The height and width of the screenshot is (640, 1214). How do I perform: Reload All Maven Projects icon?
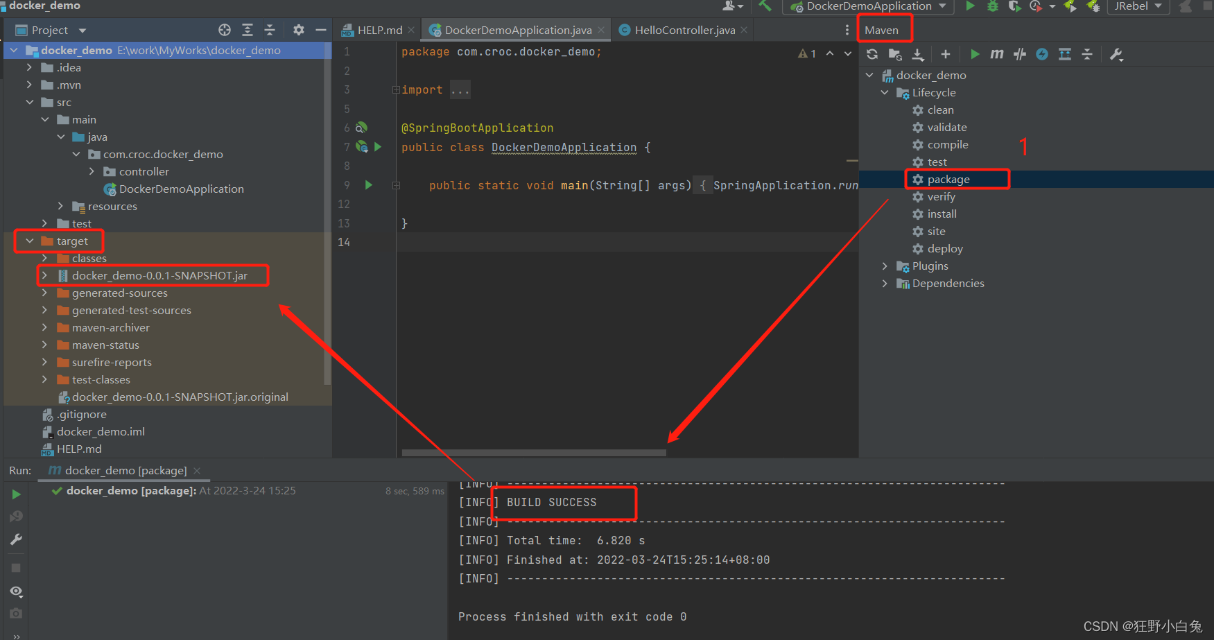(x=872, y=54)
